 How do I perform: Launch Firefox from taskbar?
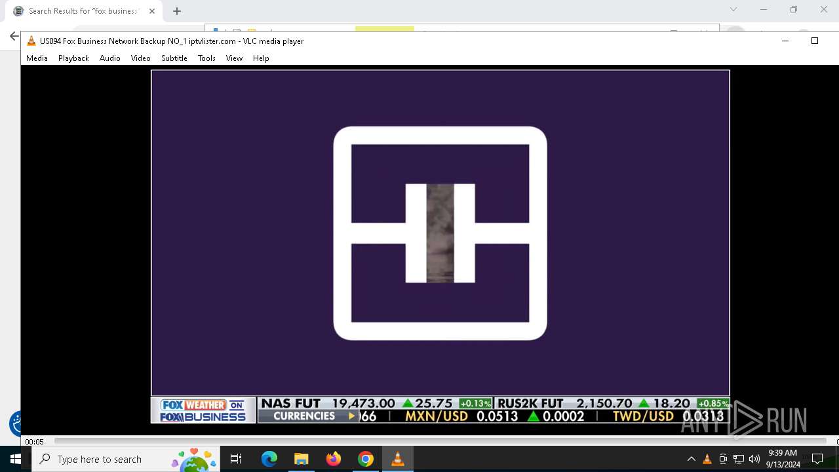333,459
